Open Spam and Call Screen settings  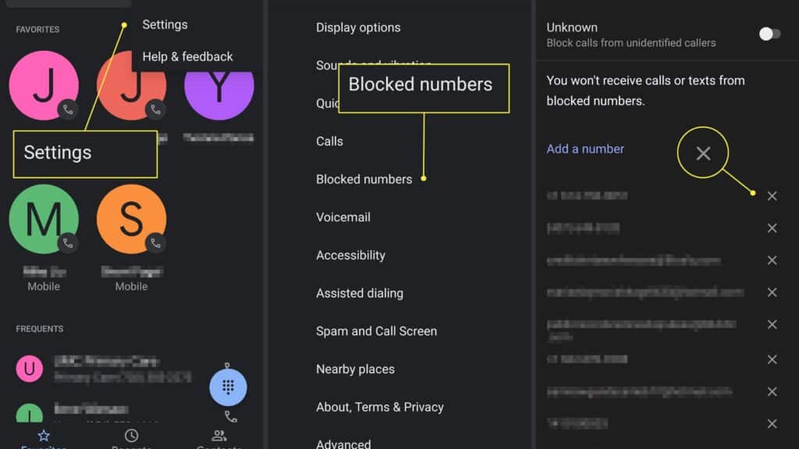(376, 331)
